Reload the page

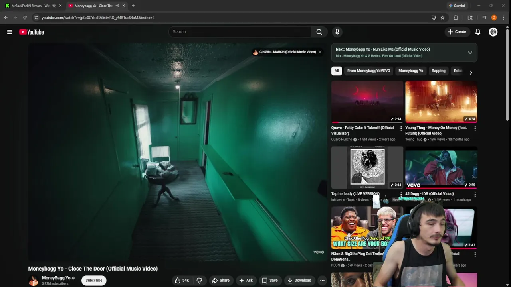25,18
